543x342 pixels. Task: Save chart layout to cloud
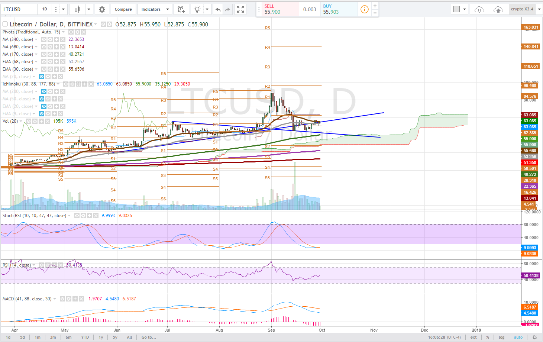point(498,9)
